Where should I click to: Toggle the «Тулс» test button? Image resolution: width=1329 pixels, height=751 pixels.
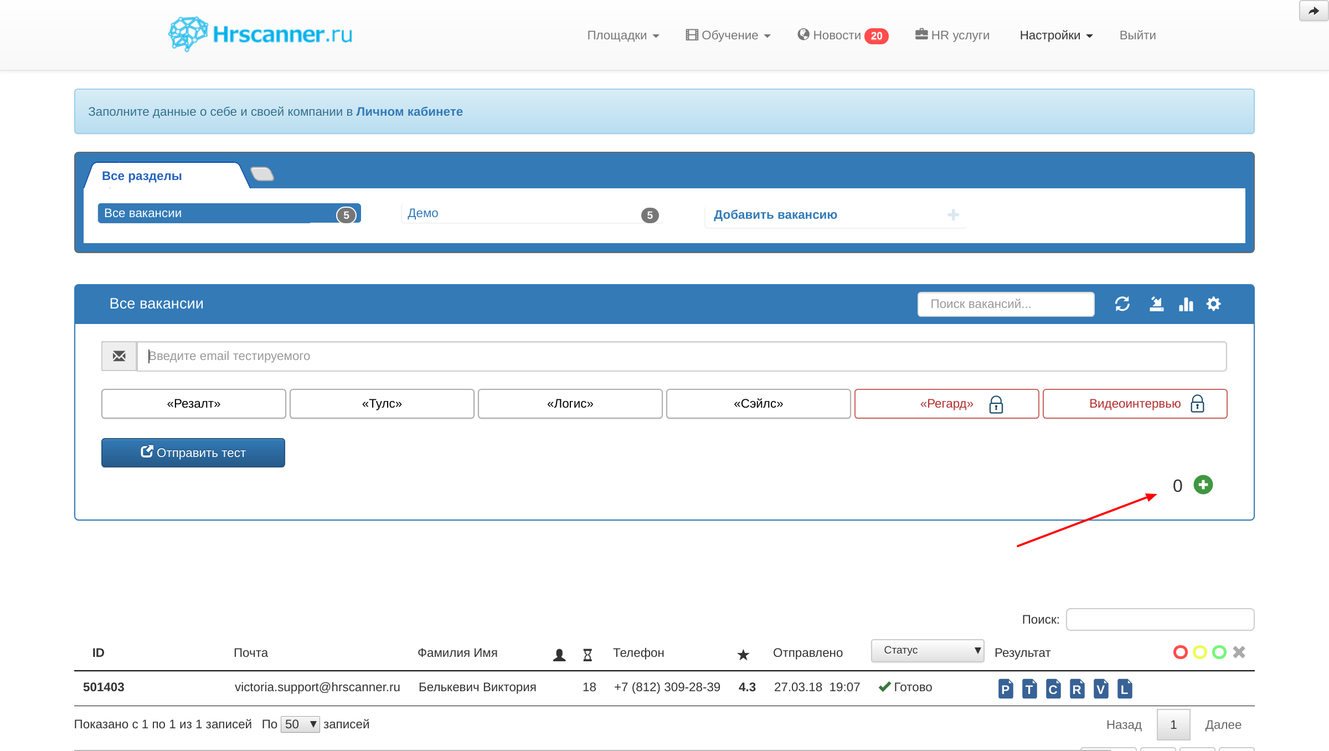(382, 404)
